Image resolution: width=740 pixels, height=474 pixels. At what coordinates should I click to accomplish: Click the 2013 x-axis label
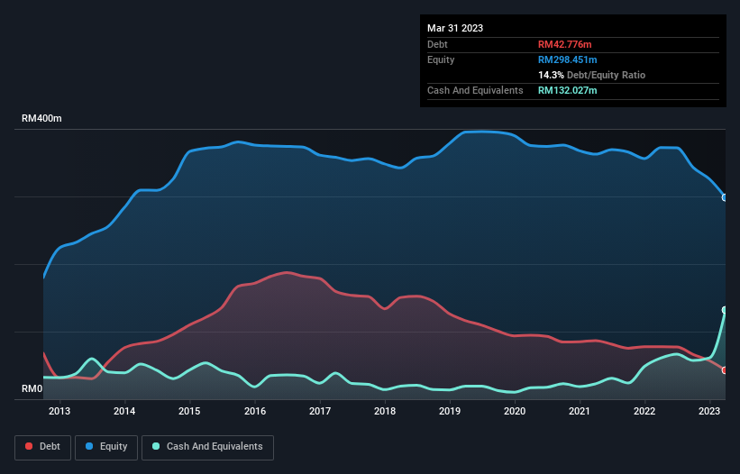59,412
